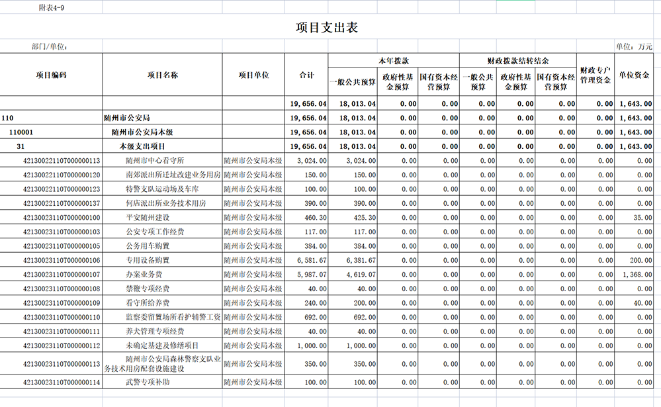661x407 pixels.
Task: Select the 项目编码 column header
Action: point(51,75)
